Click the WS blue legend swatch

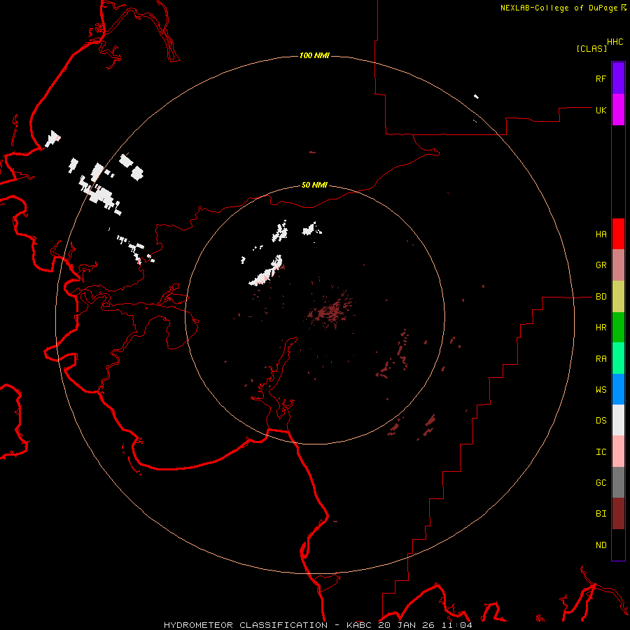[x=618, y=389]
